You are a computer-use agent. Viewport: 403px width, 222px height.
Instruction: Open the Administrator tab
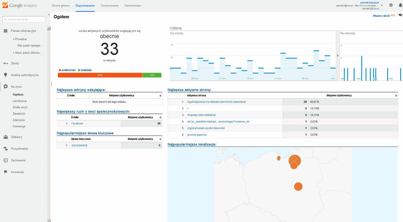click(x=133, y=6)
